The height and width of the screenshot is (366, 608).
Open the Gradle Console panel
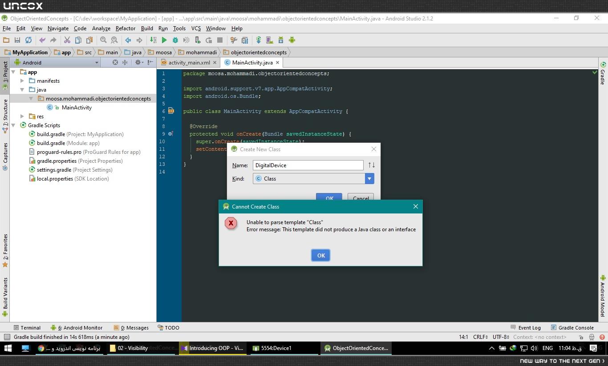pos(572,328)
